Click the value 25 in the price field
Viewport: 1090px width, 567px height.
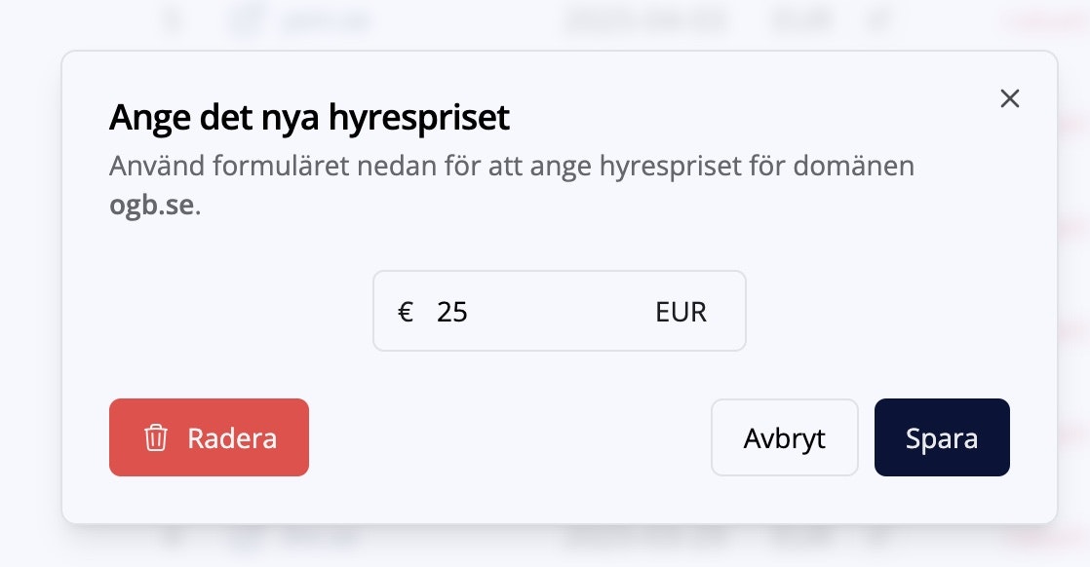pos(452,312)
